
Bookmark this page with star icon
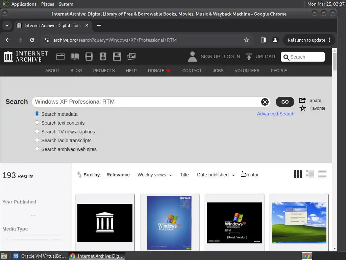(246, 40)
